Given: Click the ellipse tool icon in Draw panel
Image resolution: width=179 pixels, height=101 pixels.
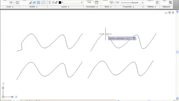Looking at the screenshot, I should click(x=11, y=2).
